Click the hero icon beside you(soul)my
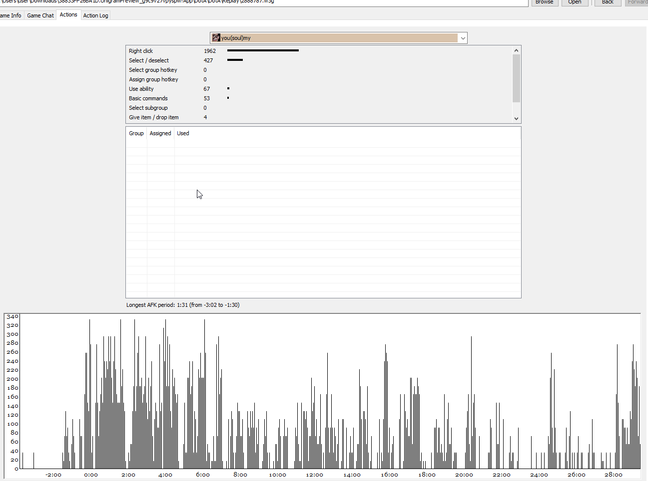The image size is (648, 481). [x=216, y=38]
